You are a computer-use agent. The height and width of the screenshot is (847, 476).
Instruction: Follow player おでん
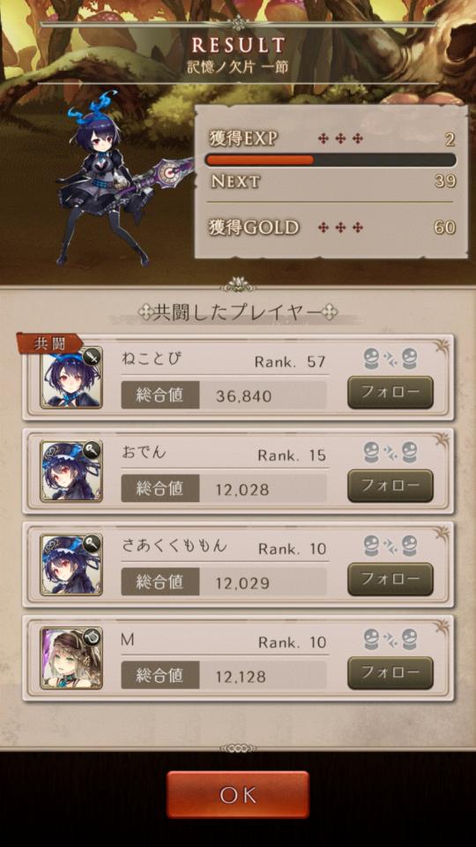tap(390, 485)
